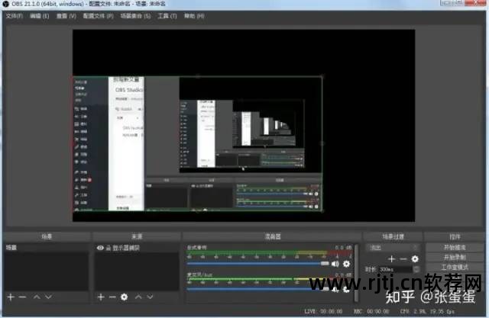Viewport: 489px width, 318px height.
Task: Click the OBS logo in title bar
Action: (6, 4)
